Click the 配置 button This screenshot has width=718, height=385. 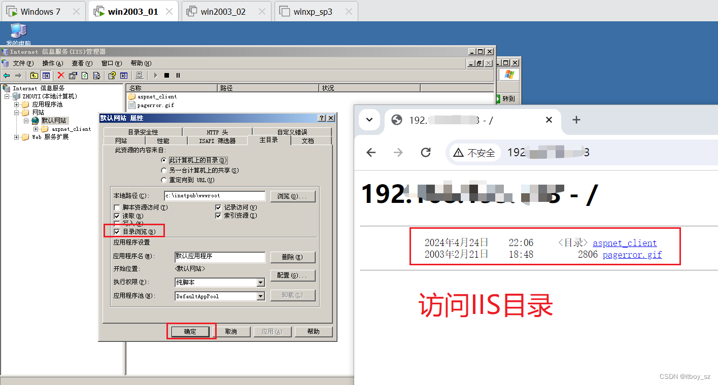tap(293, 275)
